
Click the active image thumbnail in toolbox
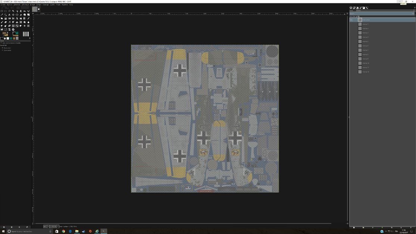tap(26, 34)
